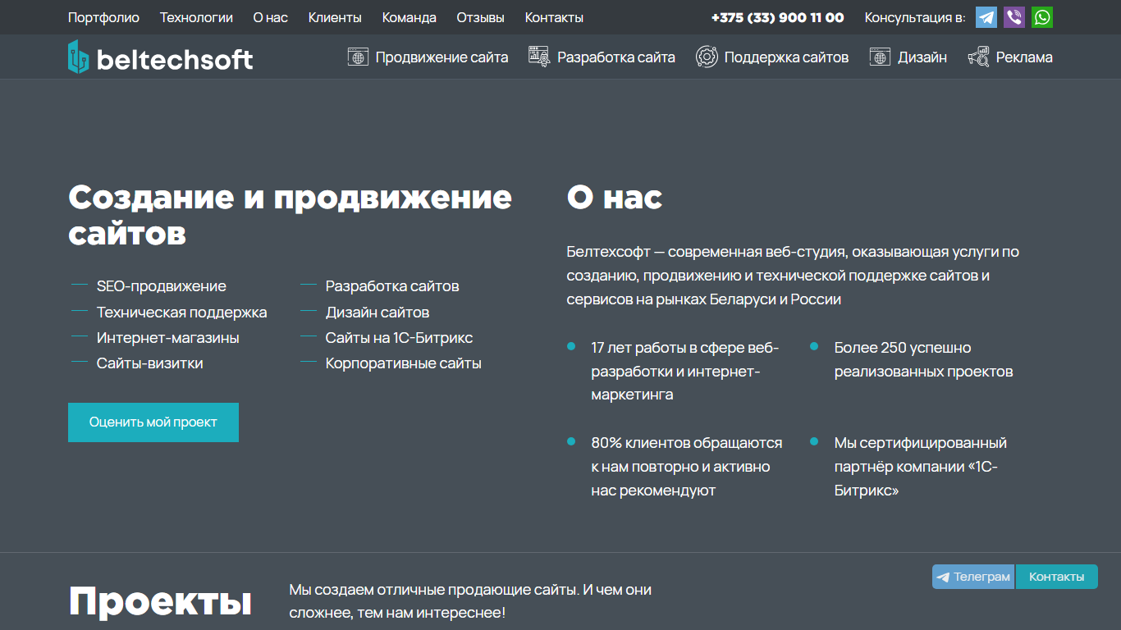The width and height of the screenshot is (1121, 630).
Task: Open Команда in top menu
Action: [x=409, y=17]
